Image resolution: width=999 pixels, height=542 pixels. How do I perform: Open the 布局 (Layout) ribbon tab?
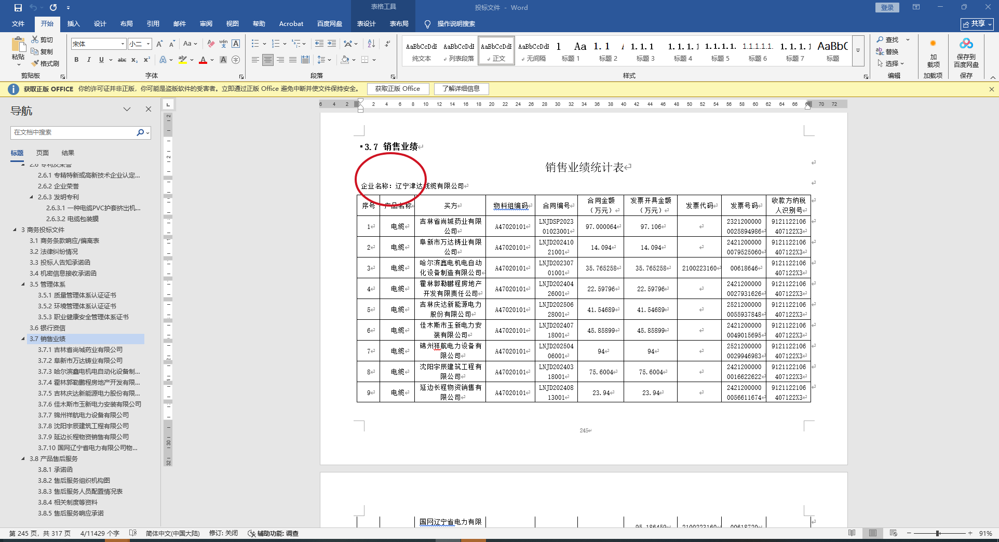[x=126, y=24]
